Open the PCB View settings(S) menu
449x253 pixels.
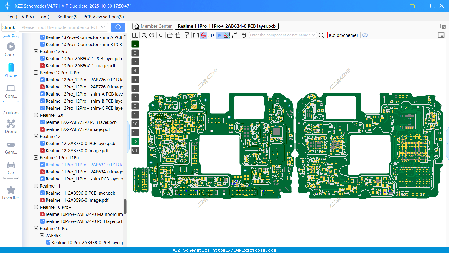103,17
